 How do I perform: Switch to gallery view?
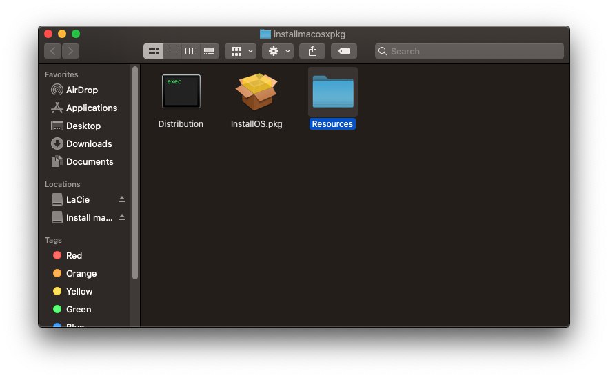pyautogui.click(x=209, y=51)
